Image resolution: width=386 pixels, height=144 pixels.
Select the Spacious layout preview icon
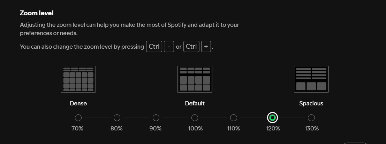pos(311,79)
